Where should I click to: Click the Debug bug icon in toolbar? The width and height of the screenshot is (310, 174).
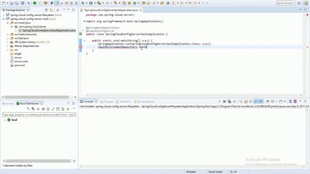pos(83,3)
